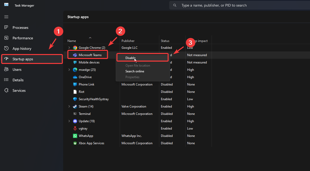Expand the Google Chrome (2) group
The image size is (310, 171).
point(69,48)
